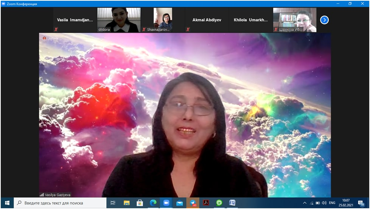
Task: Click Akmal Abdiyev's muted microphone icon
Action: click(x=188, y=30)
